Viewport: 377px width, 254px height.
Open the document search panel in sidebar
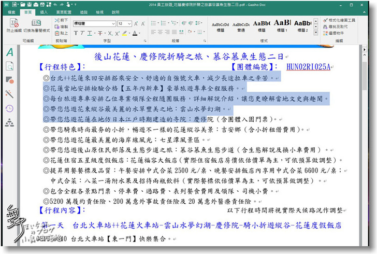coord(10,66)
